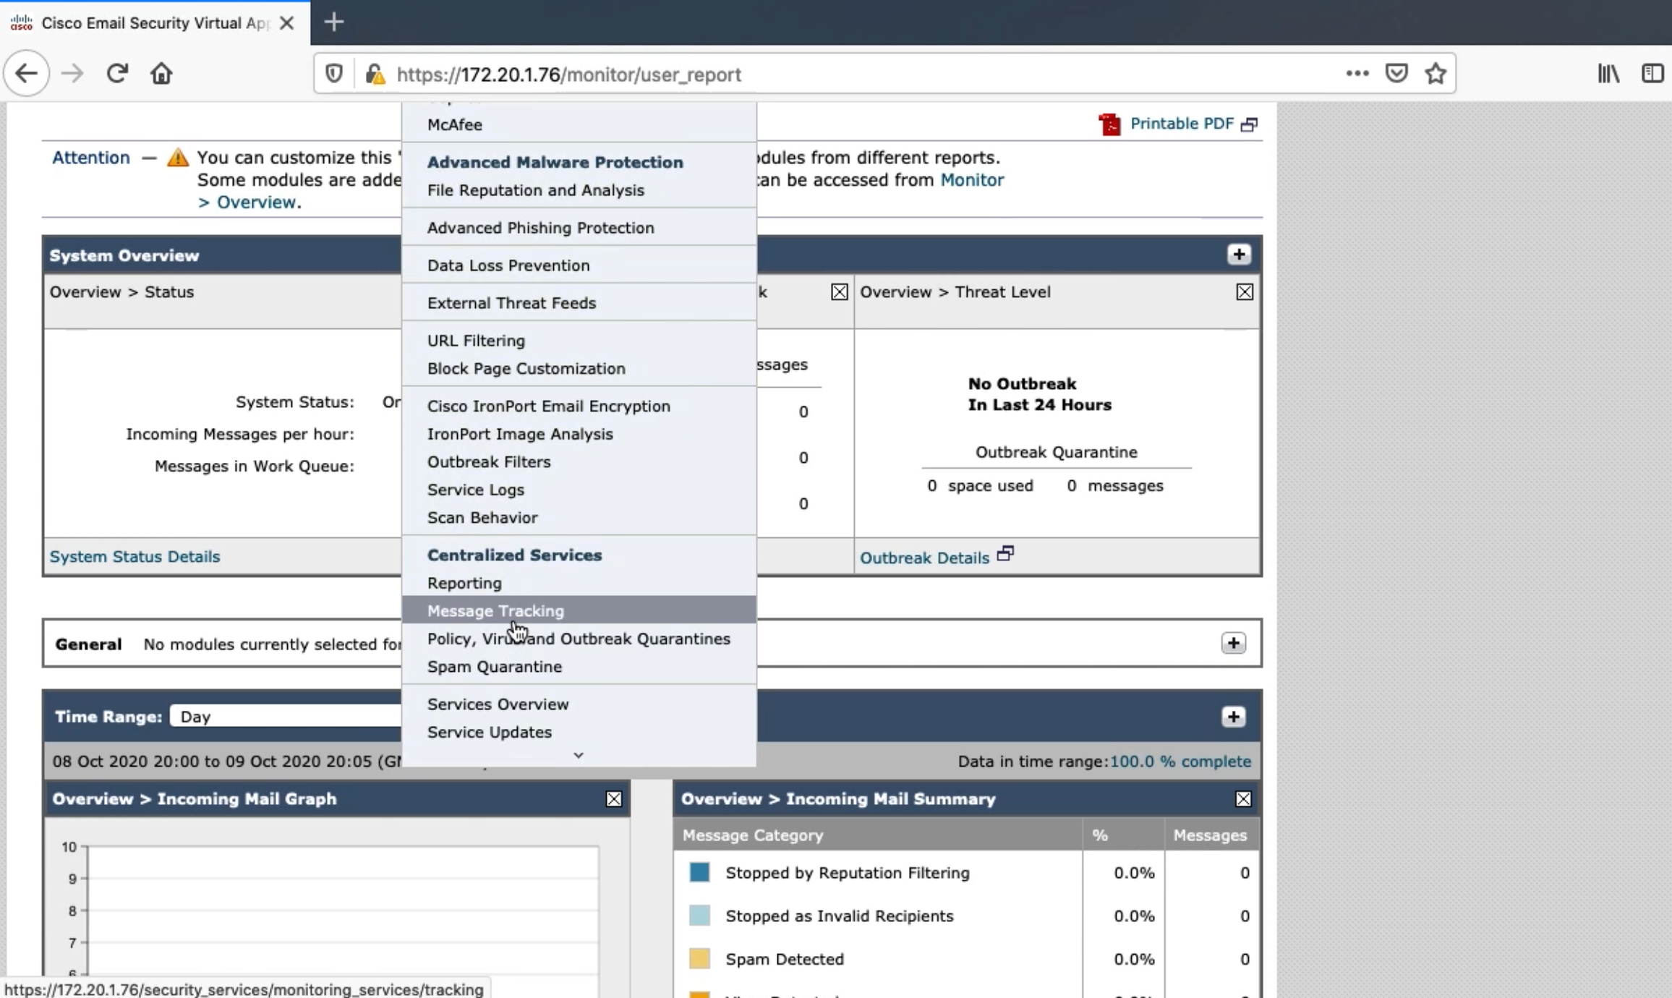
Task: Click Stopped as Invalid Recipients color swatch
Action: 699,916
